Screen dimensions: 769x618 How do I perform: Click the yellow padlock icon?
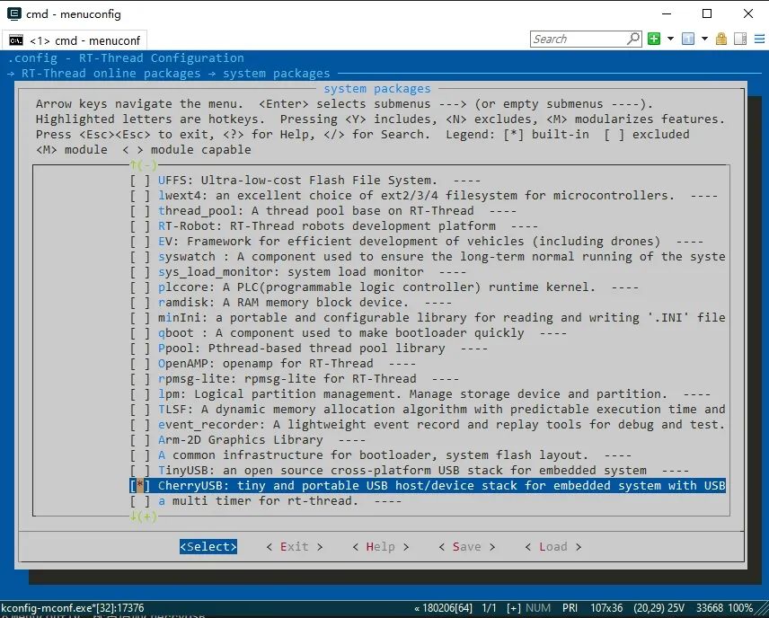[x=720, y=39]
